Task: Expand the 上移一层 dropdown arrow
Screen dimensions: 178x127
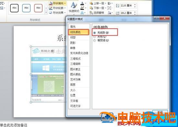Action: point(106,4)
